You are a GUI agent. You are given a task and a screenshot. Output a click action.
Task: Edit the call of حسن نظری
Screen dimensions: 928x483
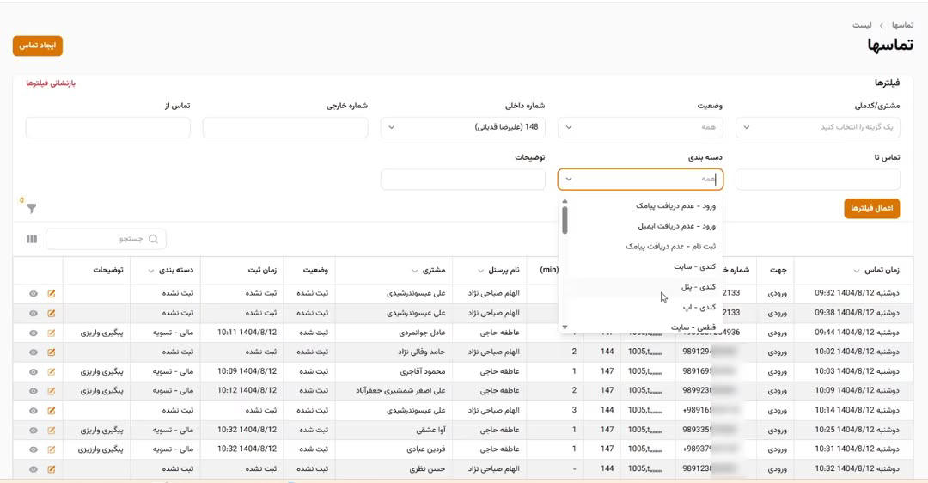[x=52, y=469]
